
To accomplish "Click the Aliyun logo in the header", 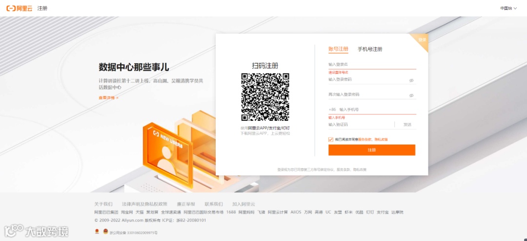I will 20,8.
